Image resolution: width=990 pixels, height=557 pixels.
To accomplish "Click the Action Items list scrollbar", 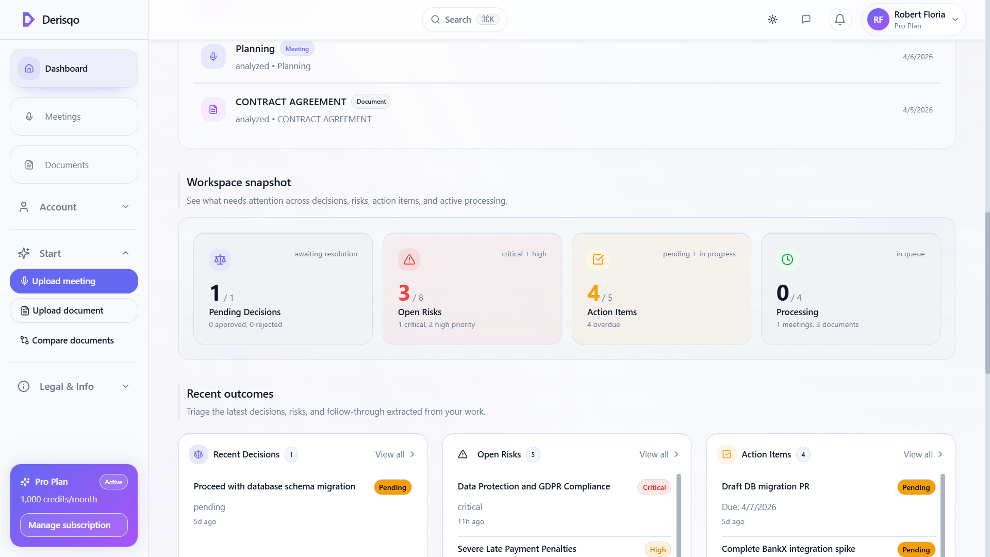I will 943,515.
